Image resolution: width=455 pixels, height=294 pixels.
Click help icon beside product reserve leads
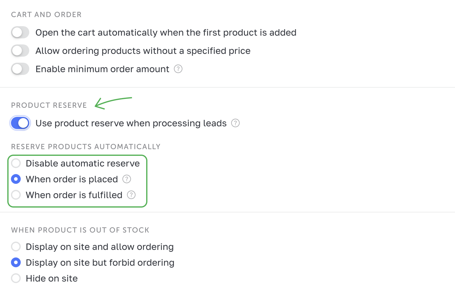click(x=235, y=123)
